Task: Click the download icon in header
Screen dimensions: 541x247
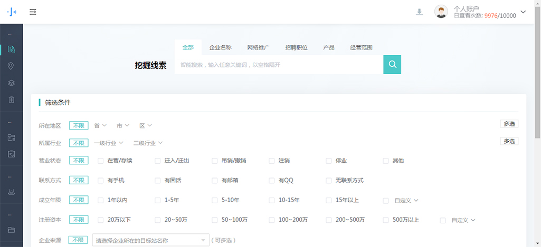Action: [420, 12]
